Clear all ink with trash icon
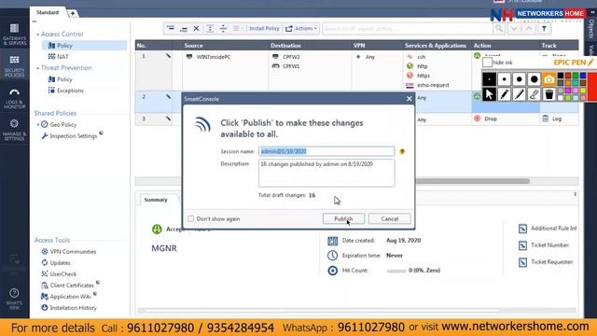The image size is (597, 336). 549,94
